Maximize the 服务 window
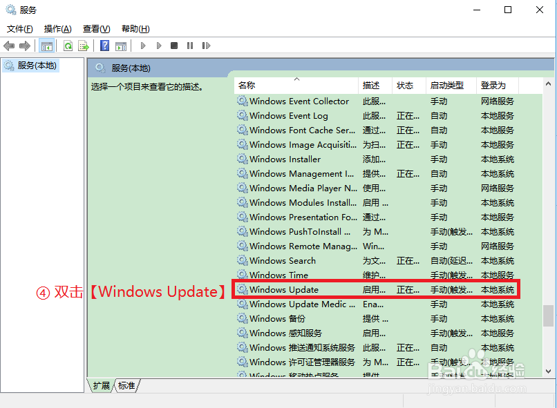This screenshot has width=557, height=408. (x=508, y=10)
